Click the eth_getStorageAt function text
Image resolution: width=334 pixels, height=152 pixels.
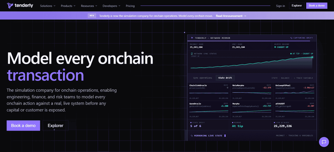pyautogui.click(x=283, y=106)
